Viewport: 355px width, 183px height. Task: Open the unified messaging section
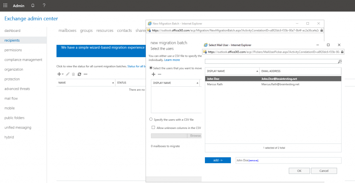[x=18, y=128]
